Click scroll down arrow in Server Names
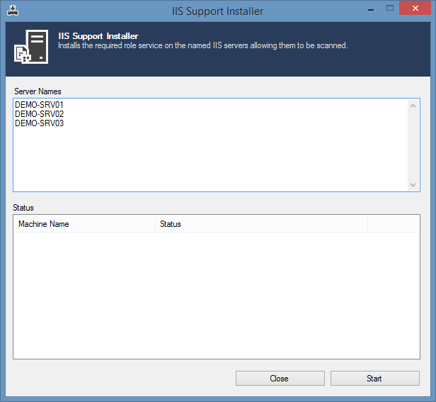436x402 pixels. pos(413,185)
